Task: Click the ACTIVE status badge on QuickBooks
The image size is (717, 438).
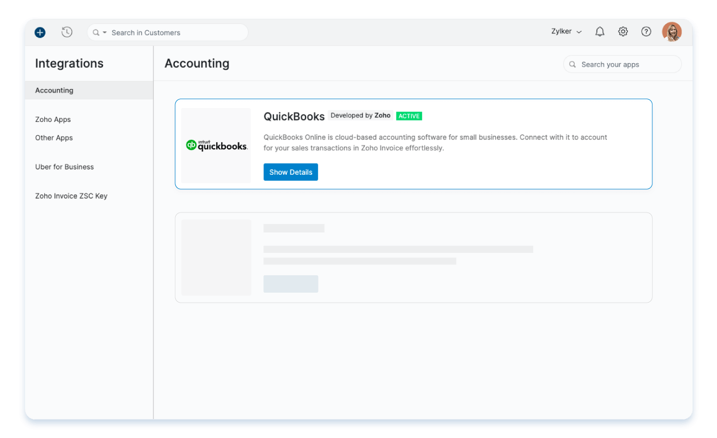Action: click(409, 116)
